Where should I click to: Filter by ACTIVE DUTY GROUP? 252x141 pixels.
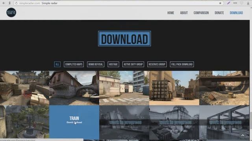[x=133, y=64]
